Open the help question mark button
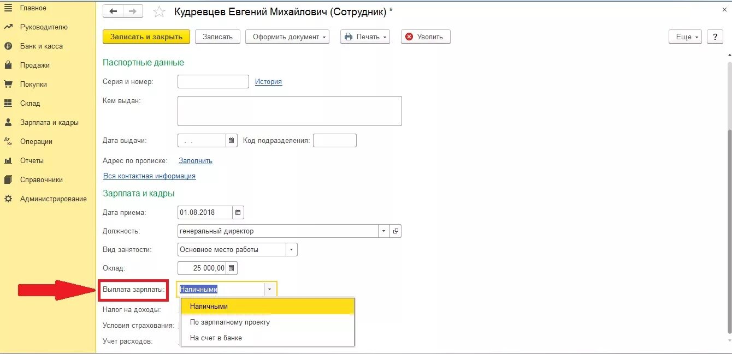This screenshot has height=354, width=732. tap(715, 37)
